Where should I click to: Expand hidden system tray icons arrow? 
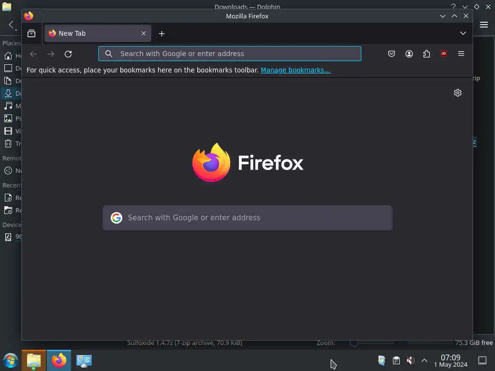coord(424,360)
